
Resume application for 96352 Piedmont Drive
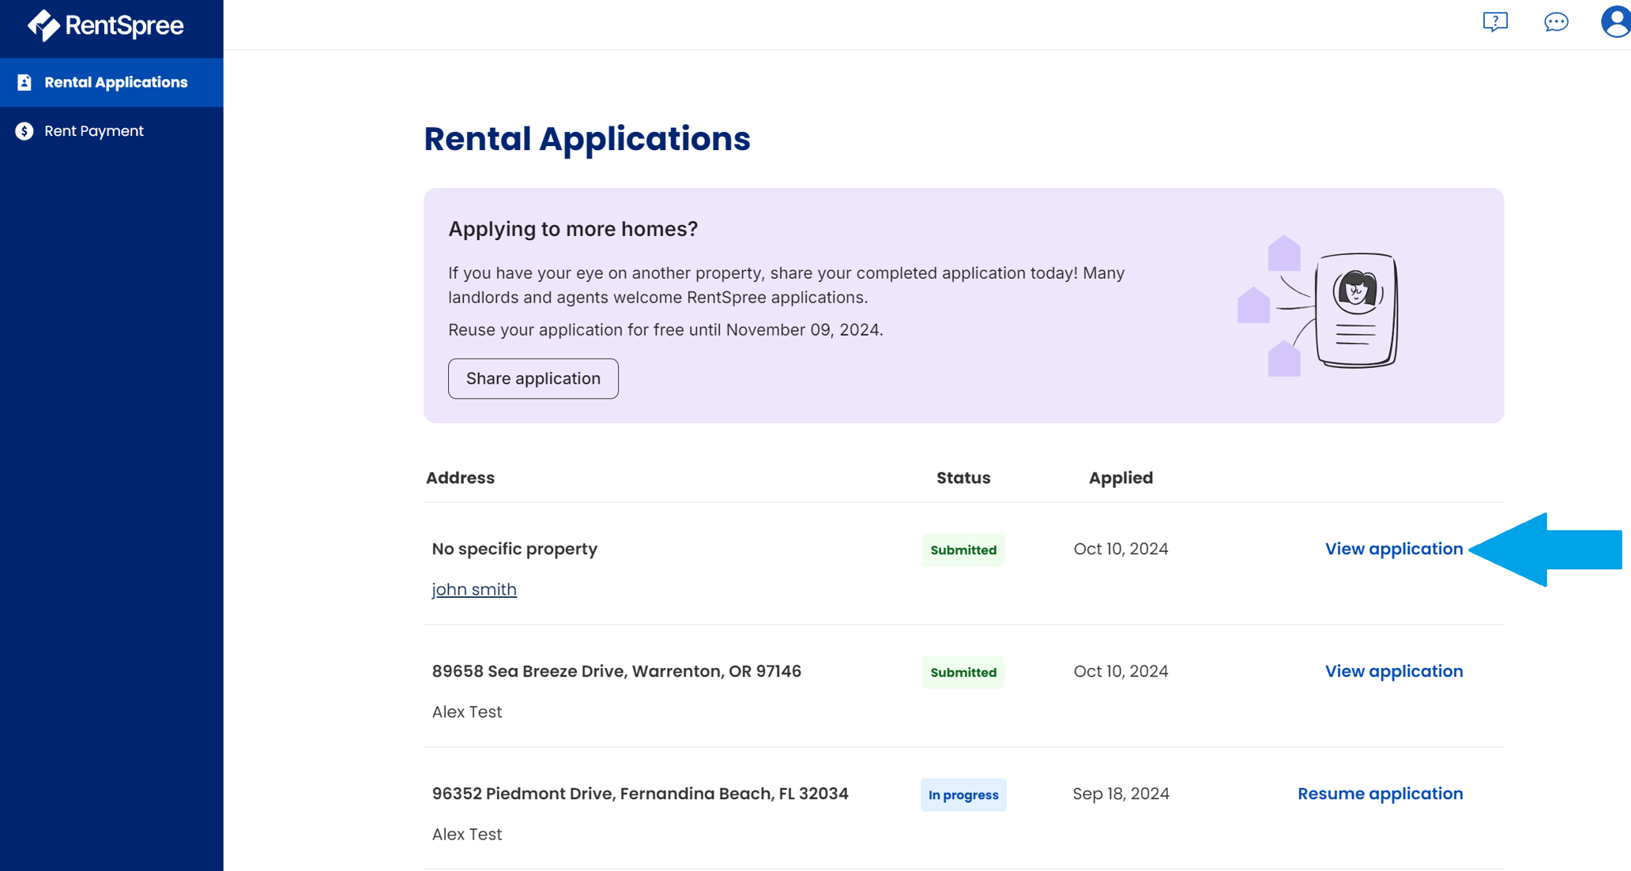[x=1380, y=794]
